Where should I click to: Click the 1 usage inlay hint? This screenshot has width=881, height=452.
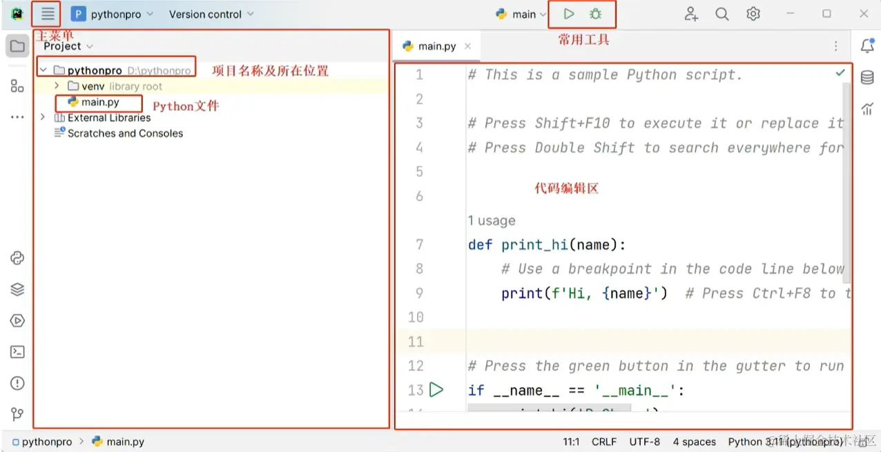[492, 221]
